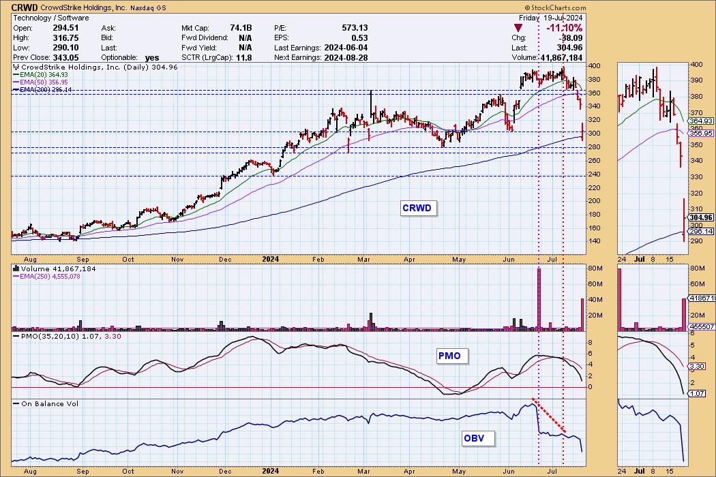The image size is (716, 477).
Task: Click the green EMA(20) legend line marker
Action: 17,75
